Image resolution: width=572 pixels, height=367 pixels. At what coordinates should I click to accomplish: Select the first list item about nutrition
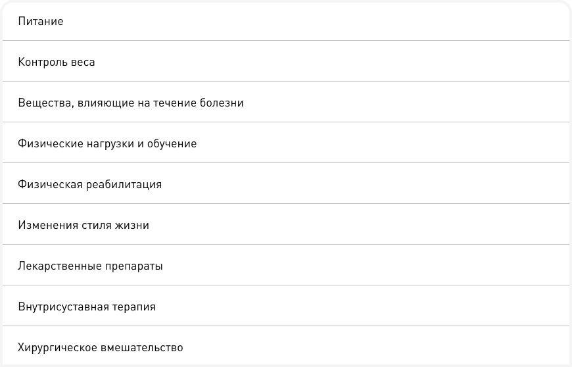(x=41, y=22)
